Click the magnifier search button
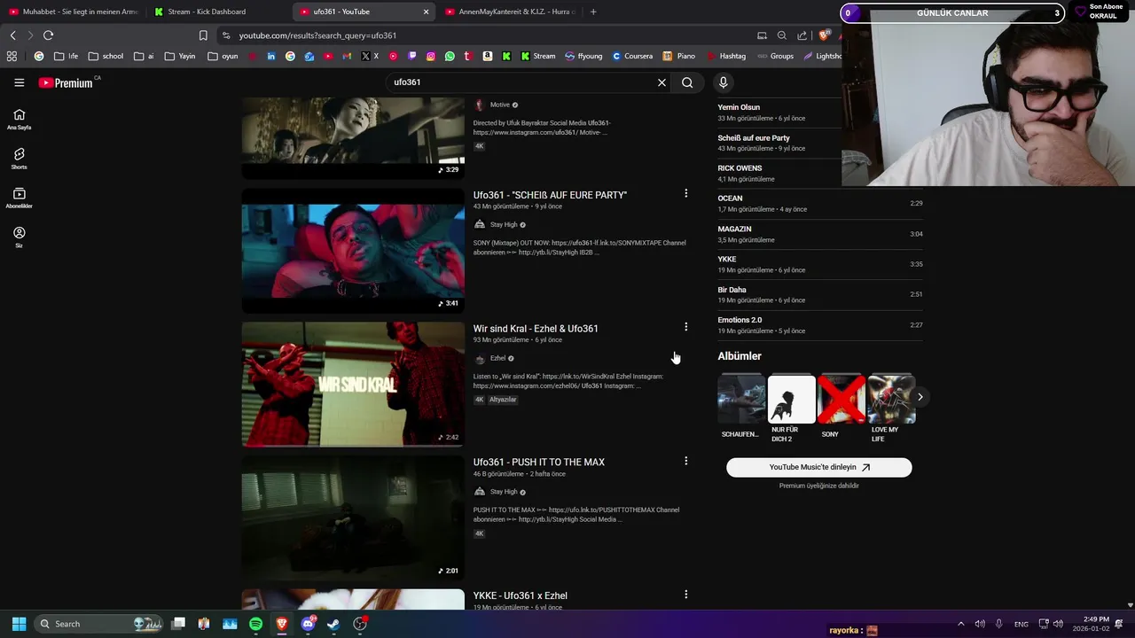1135x638 pixels. coord(687,82)
